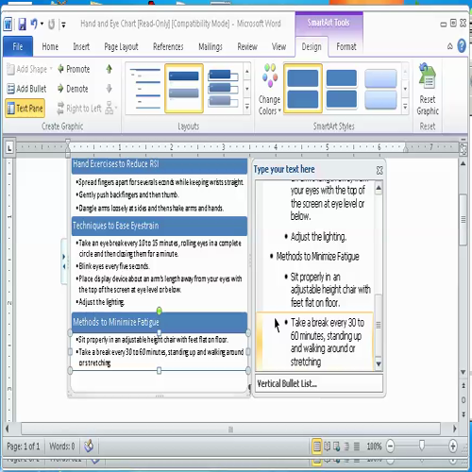Open the Page Layout tab
This screenshot has width=472, height=472.
(x=121, y=47)
